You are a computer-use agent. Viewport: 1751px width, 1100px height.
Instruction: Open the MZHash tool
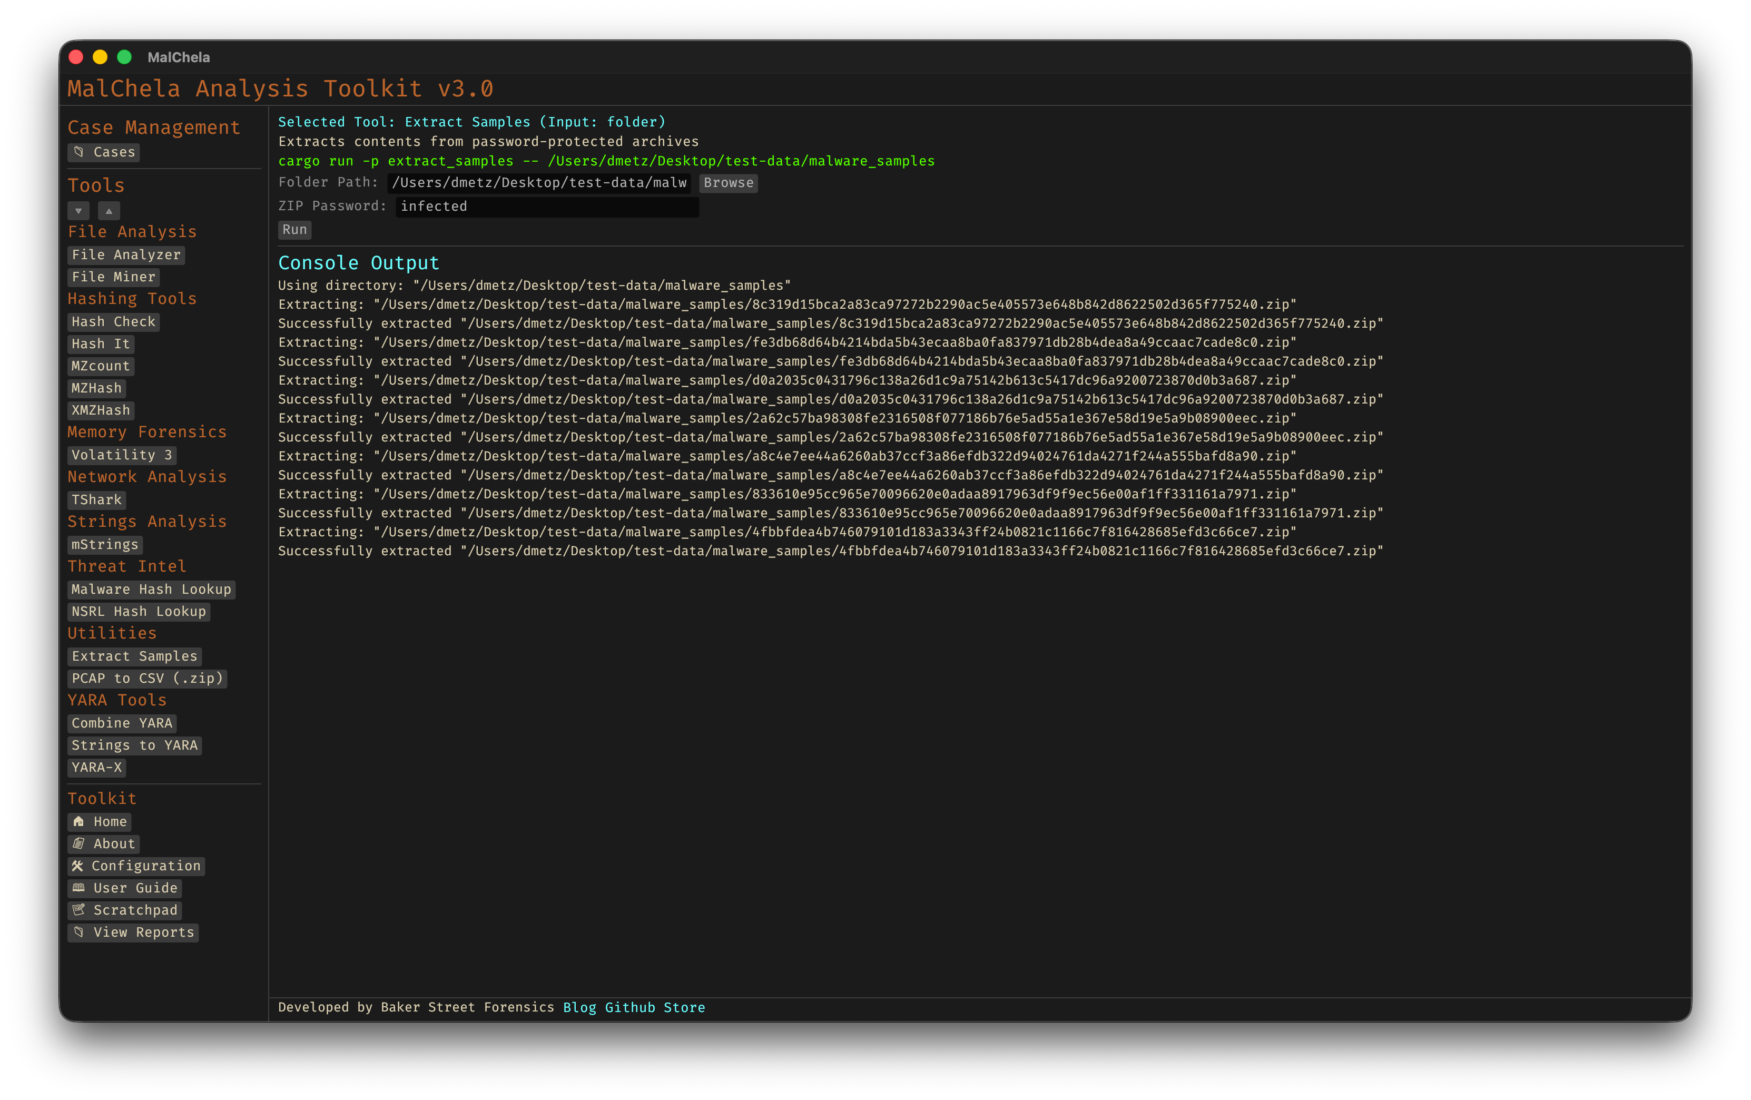[97, 388]
